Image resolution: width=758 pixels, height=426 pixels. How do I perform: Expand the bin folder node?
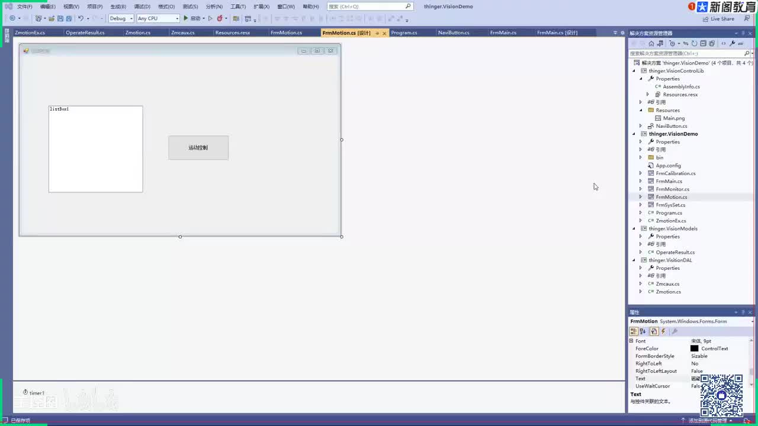[640, 157]
